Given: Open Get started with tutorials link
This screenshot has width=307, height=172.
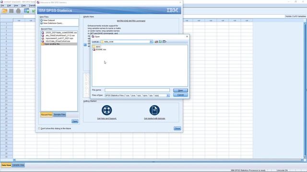Looking at the screenshot, I should 154,118.
